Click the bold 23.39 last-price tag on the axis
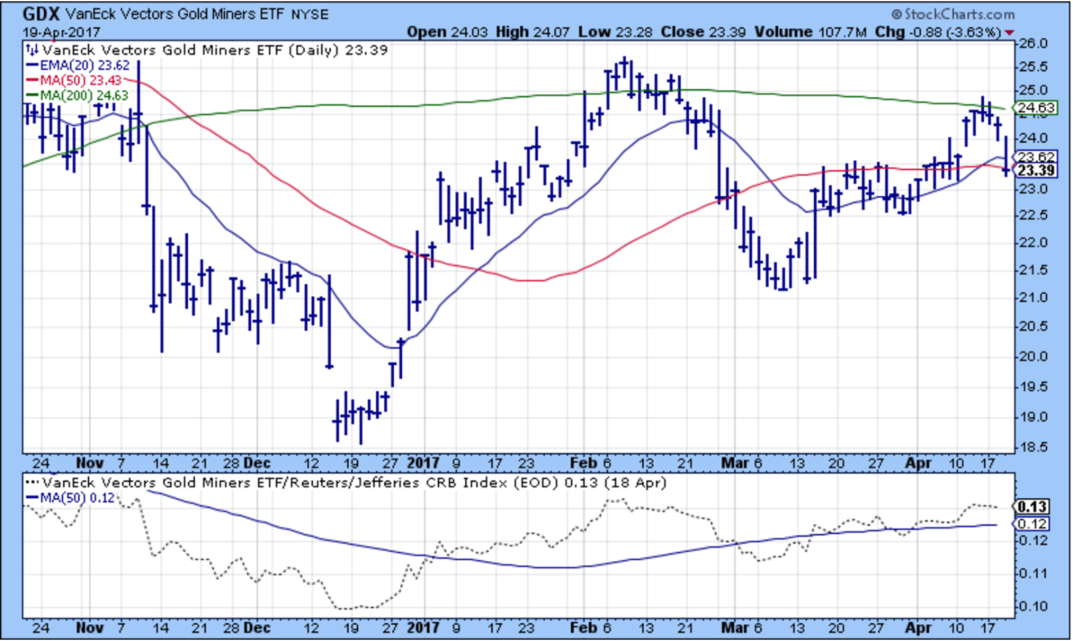The image size is (1073, 641). pyautogui.click(x=1036, y=170)
